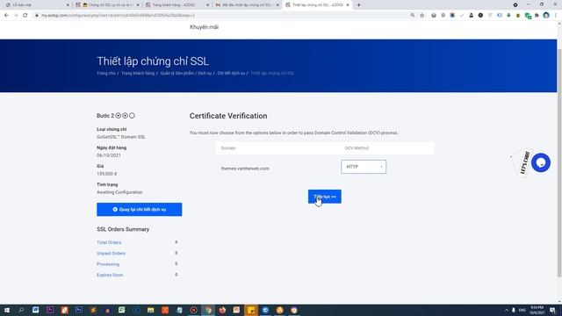Open the Chrome profile avatar

[x=546, y=16]
